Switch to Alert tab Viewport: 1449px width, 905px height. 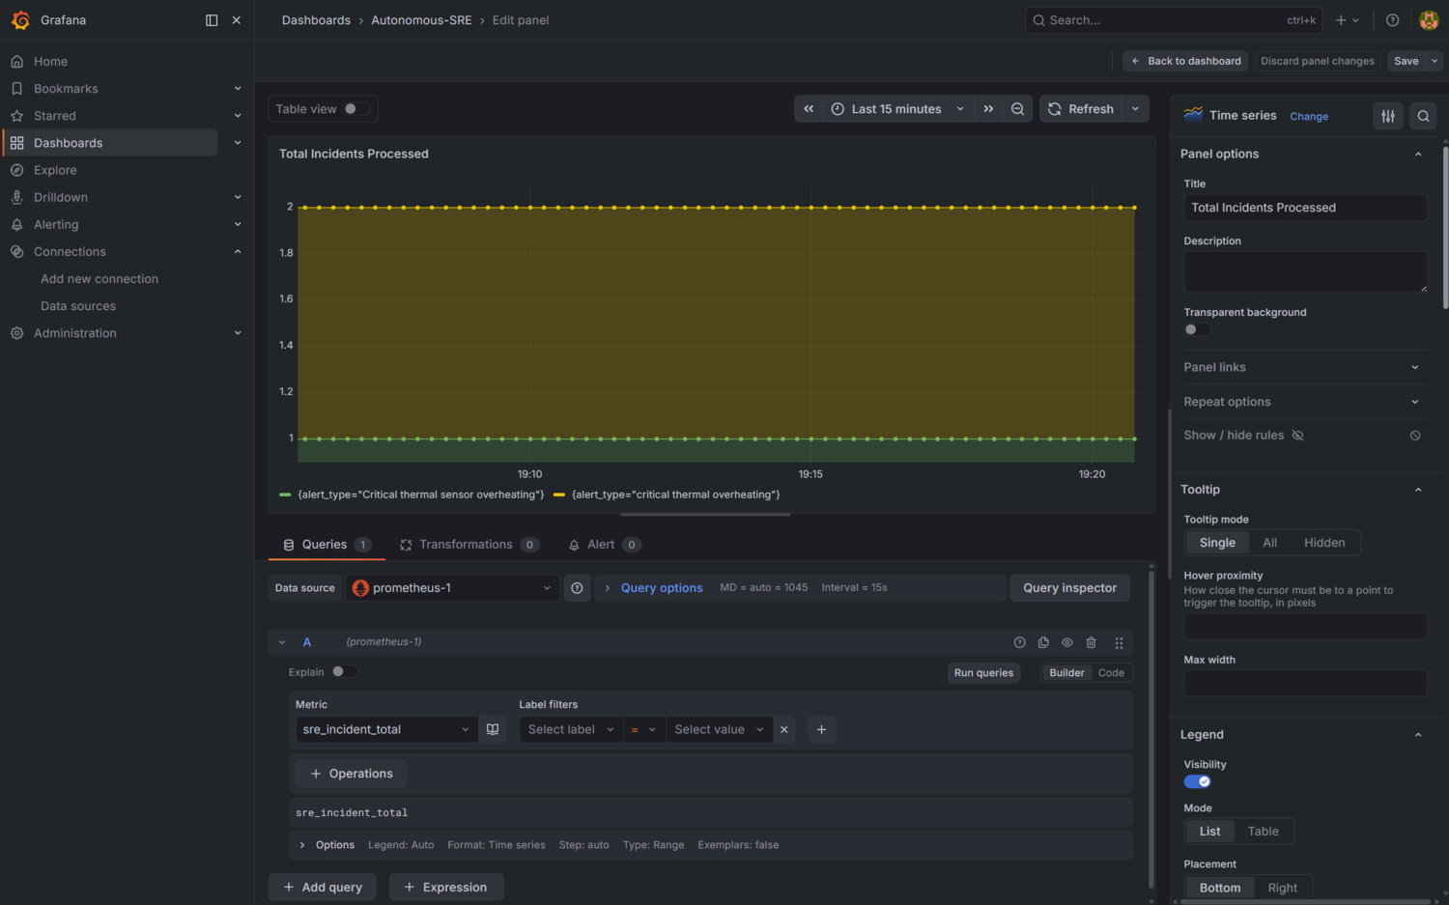point(603,545)
